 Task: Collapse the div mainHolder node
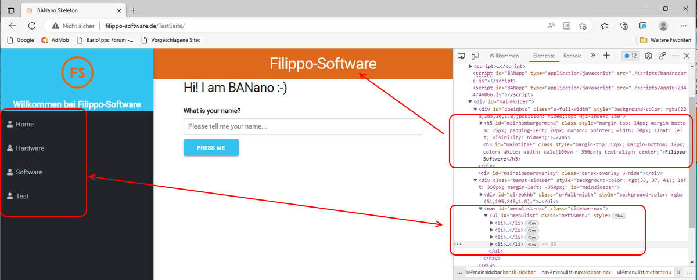(x=471, y=101)
